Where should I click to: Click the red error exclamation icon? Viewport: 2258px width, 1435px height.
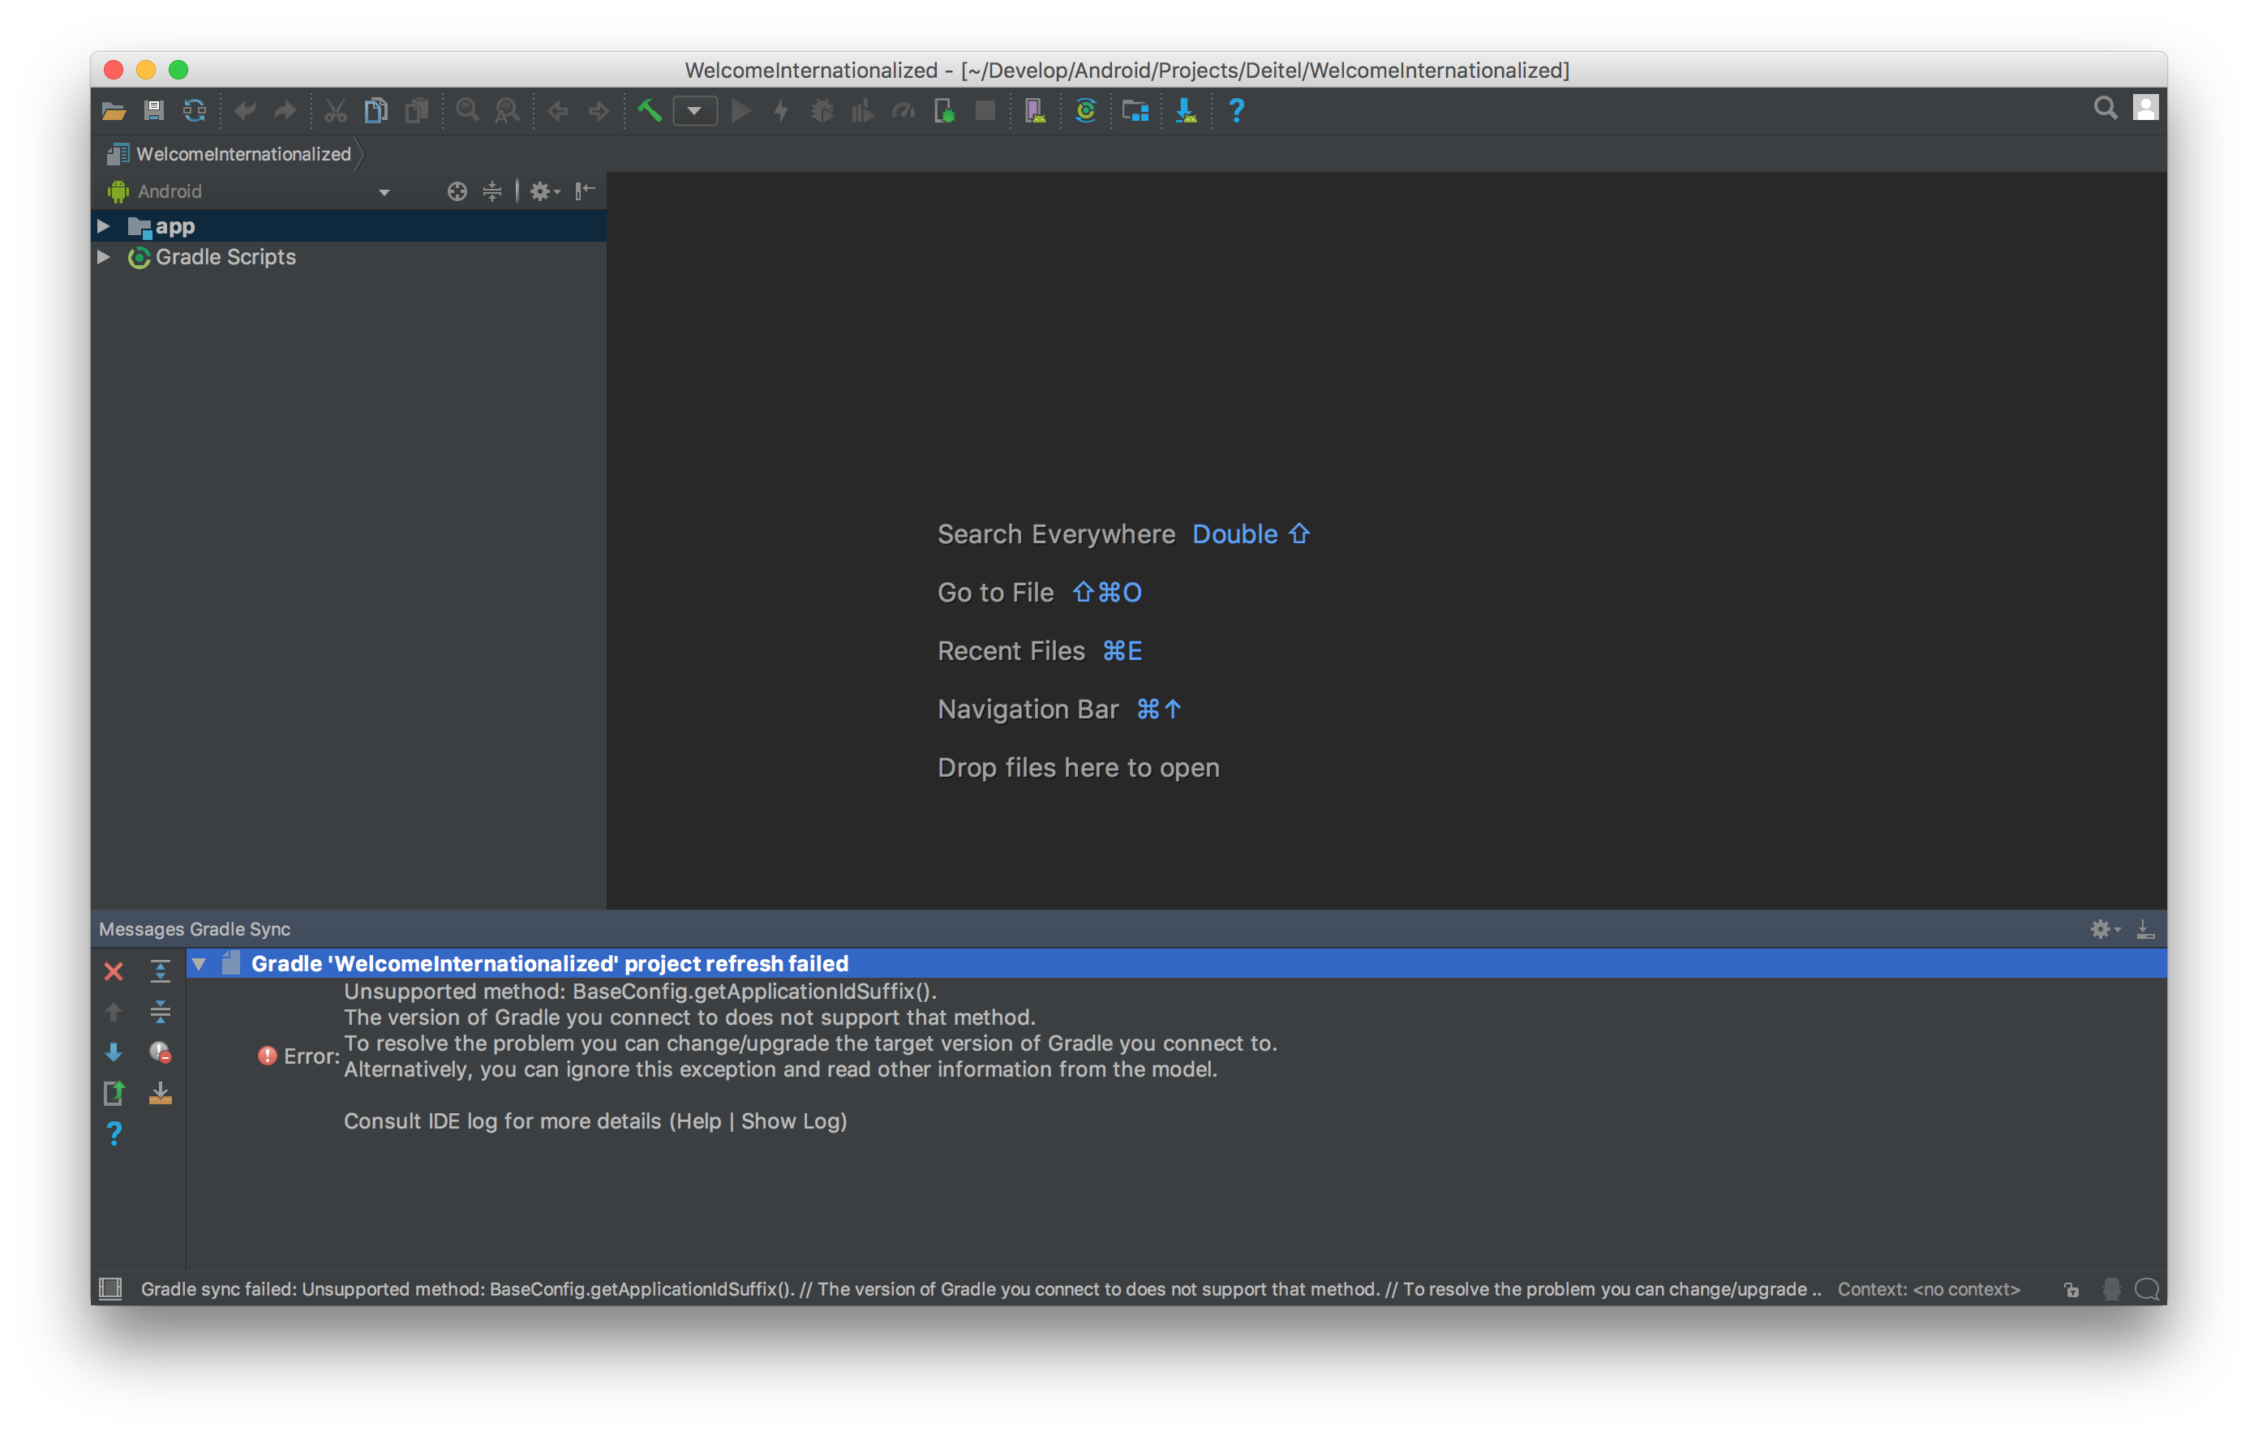pyautogui.click(x=268, y=1056)
